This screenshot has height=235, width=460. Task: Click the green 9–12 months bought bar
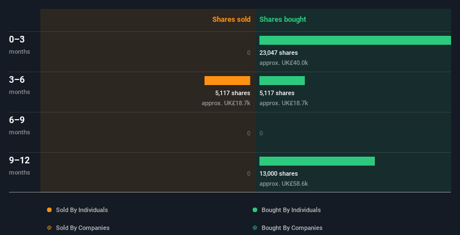[317, 161]
